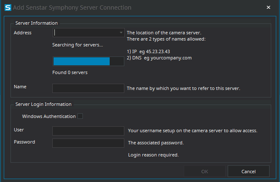Click the "2) DNS eg yourcompany.com" example text

[x=159, y=58]
